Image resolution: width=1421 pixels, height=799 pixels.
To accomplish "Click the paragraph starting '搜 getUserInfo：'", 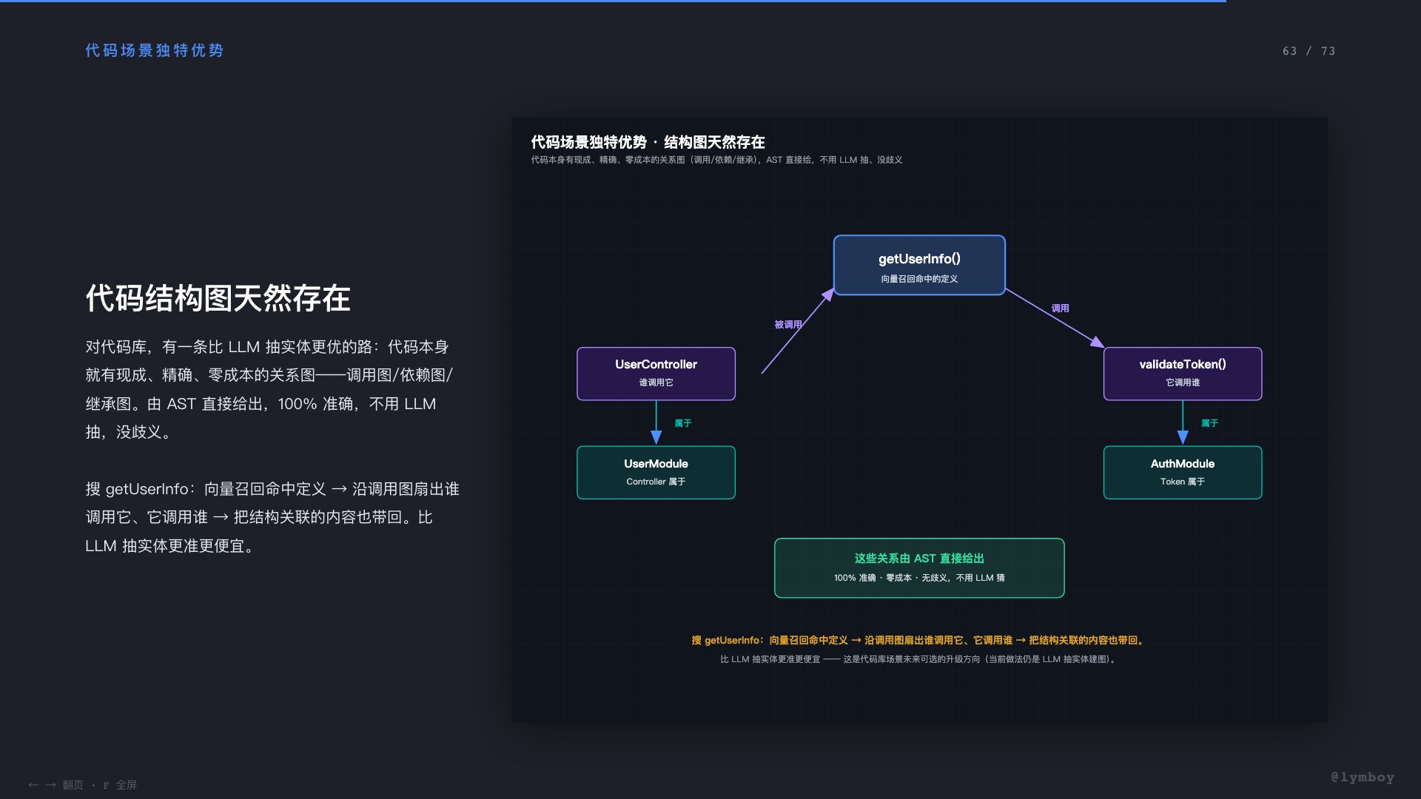I will click(x=272, y=517).
